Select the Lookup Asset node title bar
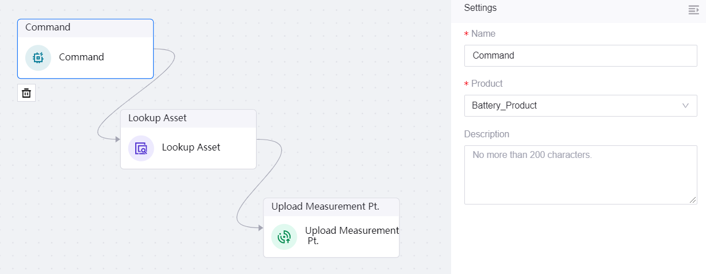 coord(188,118)
